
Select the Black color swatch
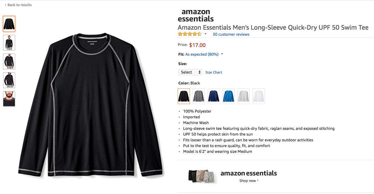point(184,96)
